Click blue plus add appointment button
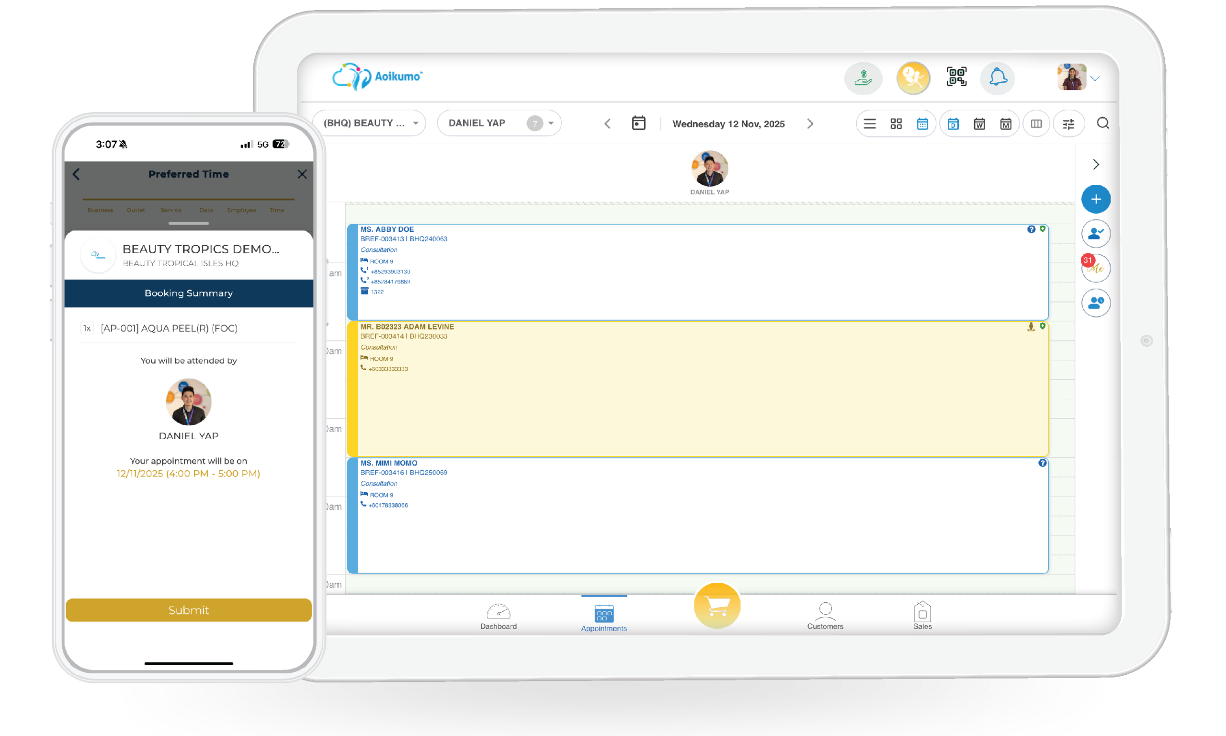This screenshot has width=1226, height=736. [x=1096, y=199]
